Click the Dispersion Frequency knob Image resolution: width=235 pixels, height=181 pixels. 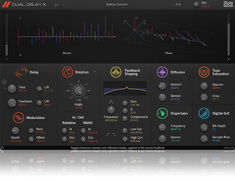tap(162, 127)
